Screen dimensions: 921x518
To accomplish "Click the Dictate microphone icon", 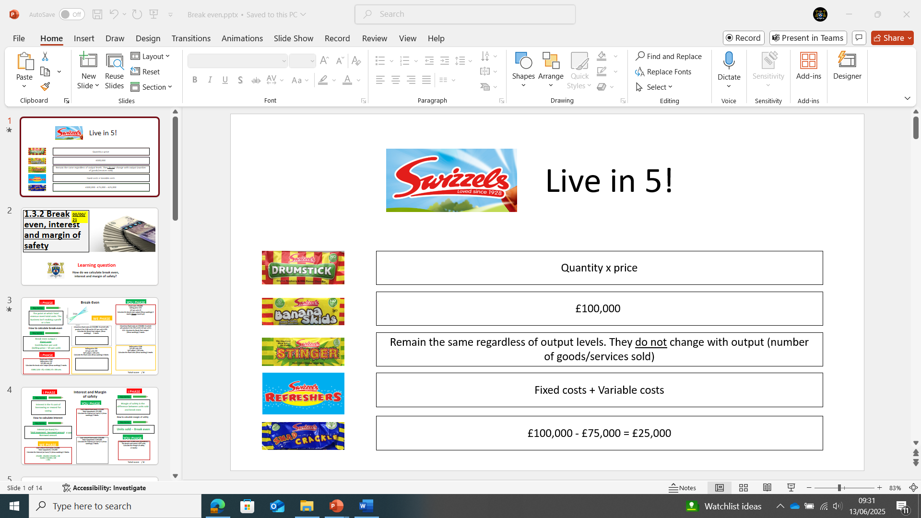I will coord(729,61).
